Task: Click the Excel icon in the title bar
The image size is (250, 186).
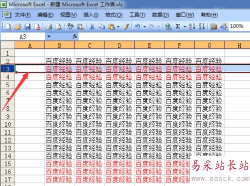Action: click(3, 4)
